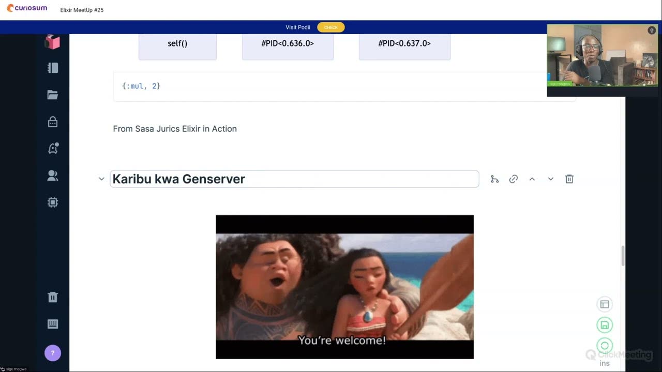Open the app deployment rocket panel
662x372 pixels.
(53, 149)
